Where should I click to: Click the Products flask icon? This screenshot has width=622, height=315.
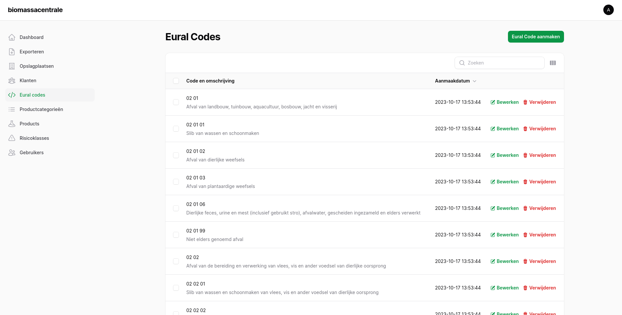pyautogui.click(x=12, y=124)
